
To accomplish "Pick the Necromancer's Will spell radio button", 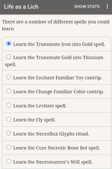I will click(x=9, y=161).
